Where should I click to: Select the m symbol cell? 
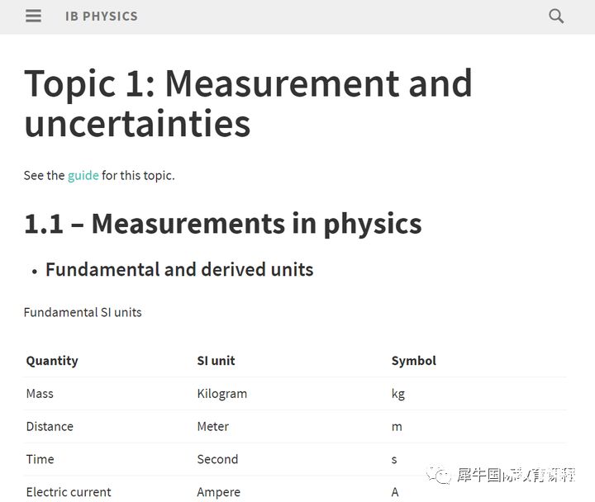point(397,427)
